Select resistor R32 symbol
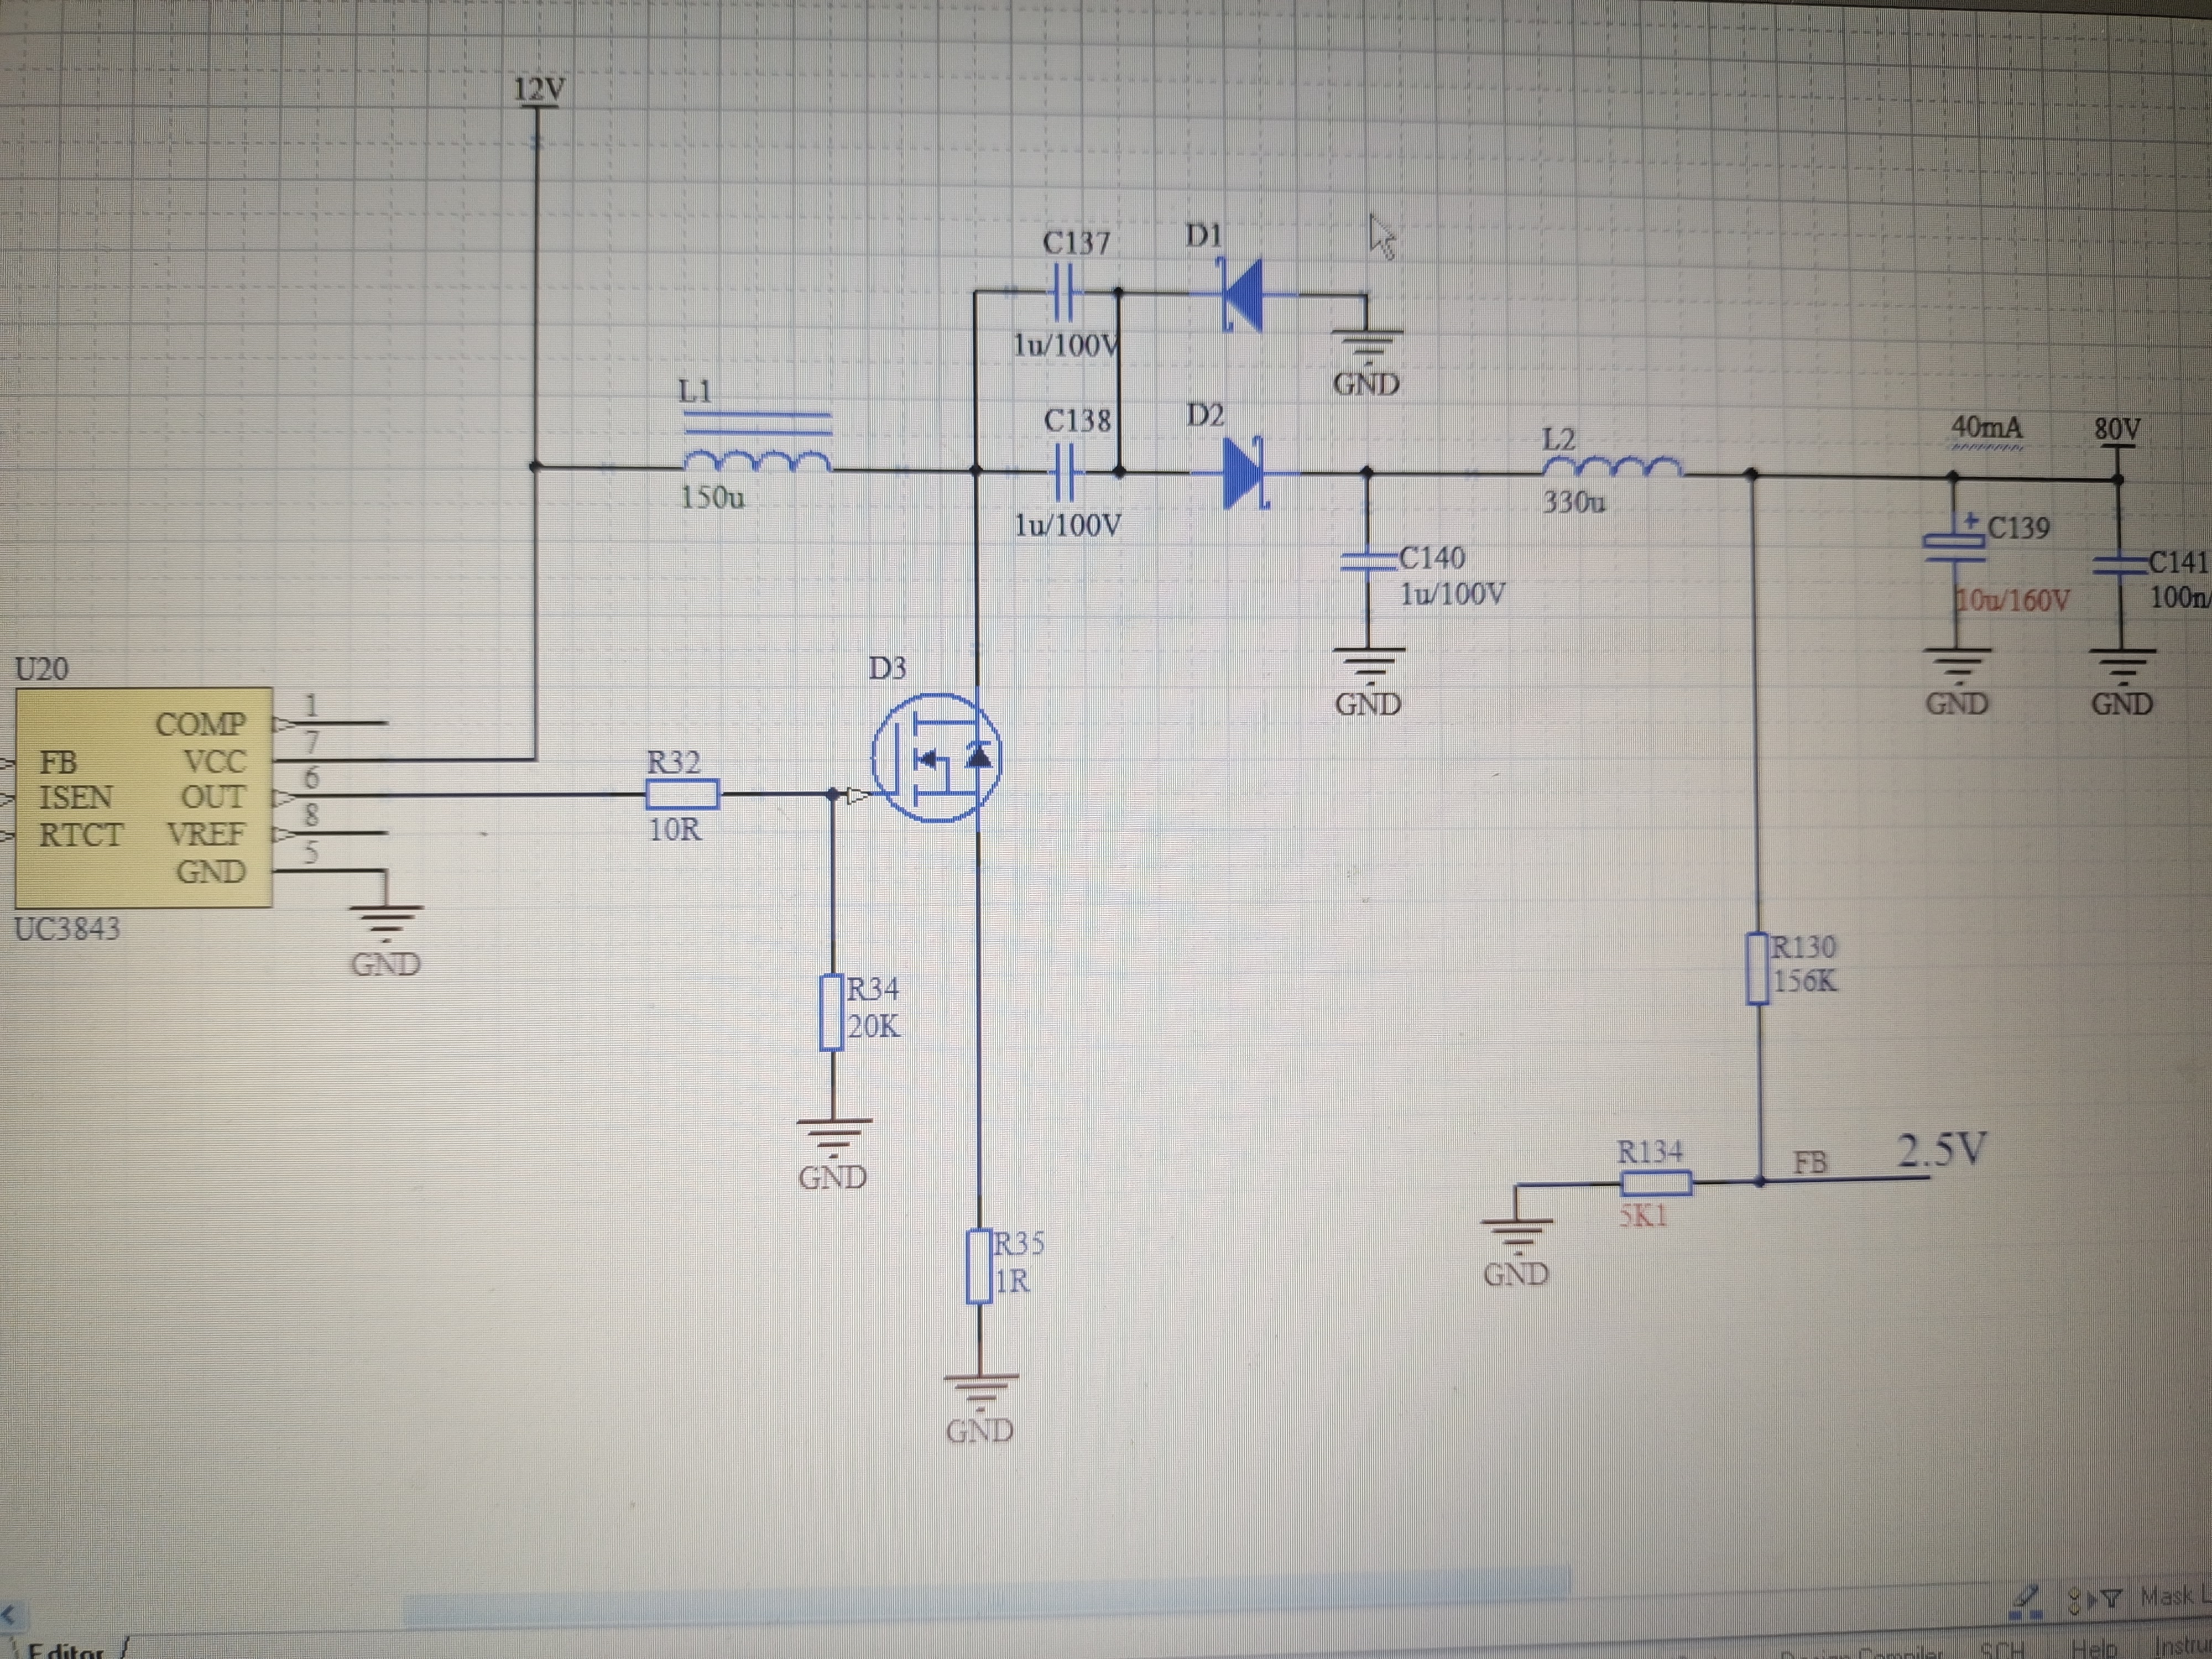This screenshot has height=1659, width=2212. pyautogui.click(x=682, y=795)
